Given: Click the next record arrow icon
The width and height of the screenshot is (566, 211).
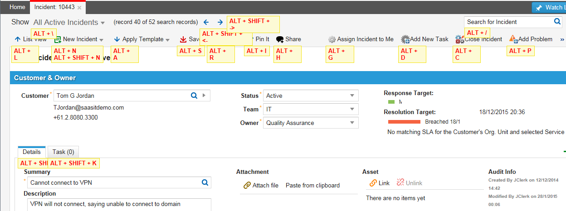Looking at the screenshot, I should (220, 22).
